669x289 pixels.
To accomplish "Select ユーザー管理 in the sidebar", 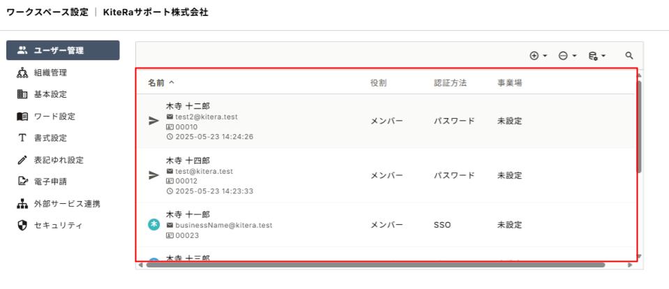I will click(x=63, y=50).
